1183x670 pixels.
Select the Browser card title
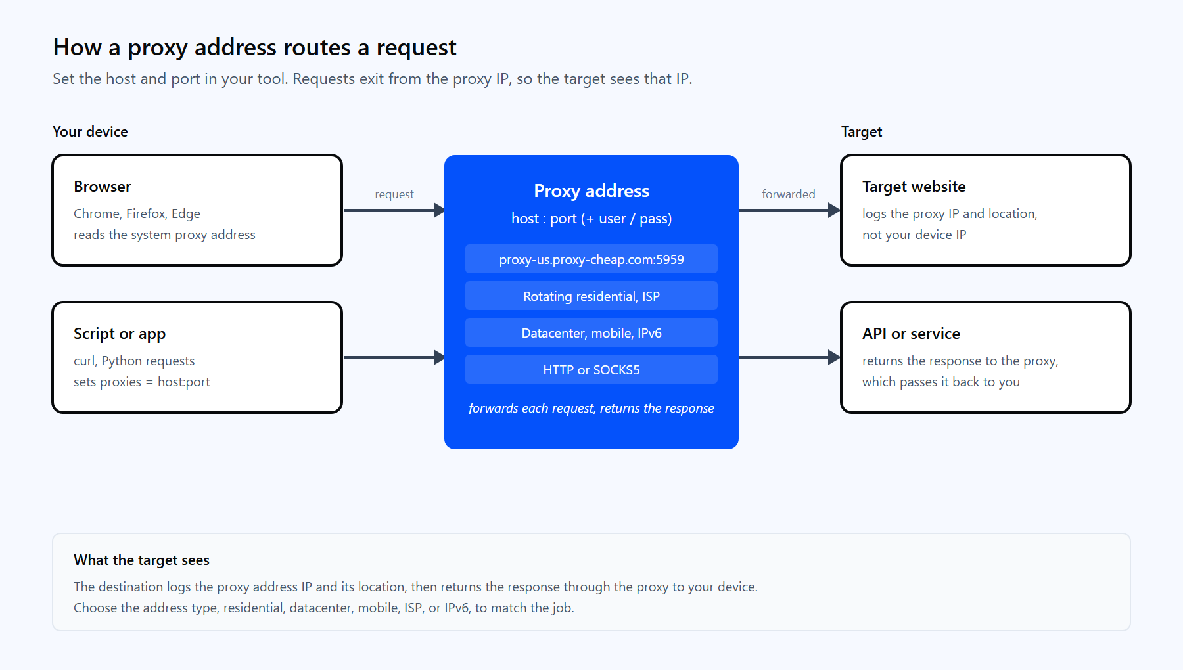click(103, 187)
